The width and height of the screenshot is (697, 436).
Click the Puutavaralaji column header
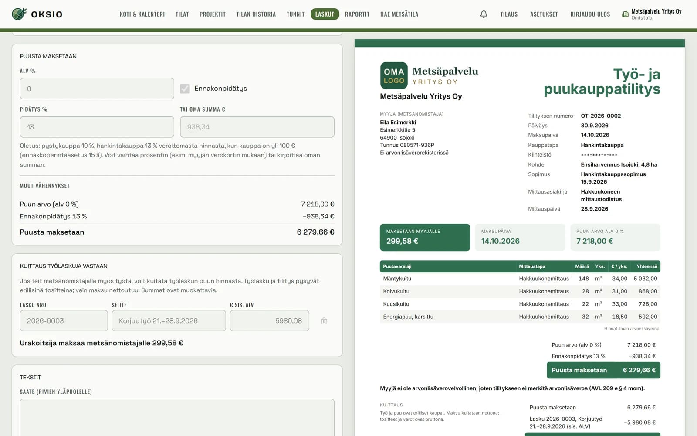tap(397, 266)
